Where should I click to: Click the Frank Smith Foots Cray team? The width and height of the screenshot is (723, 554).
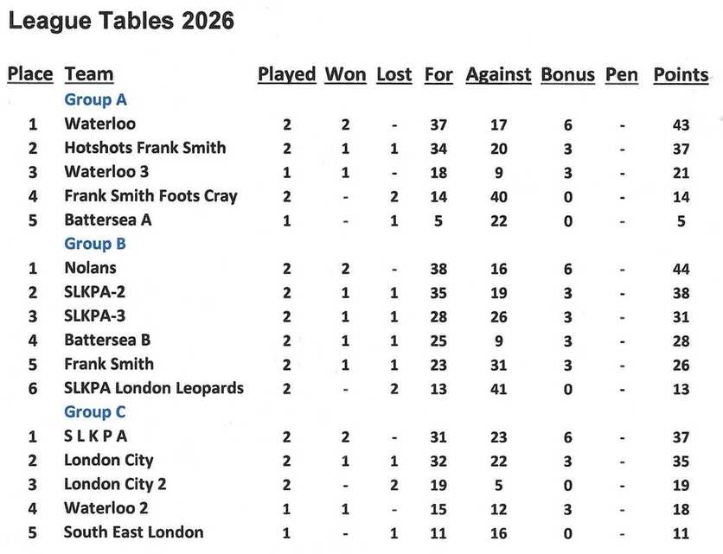pyautogui.click(x=150, y=196)
